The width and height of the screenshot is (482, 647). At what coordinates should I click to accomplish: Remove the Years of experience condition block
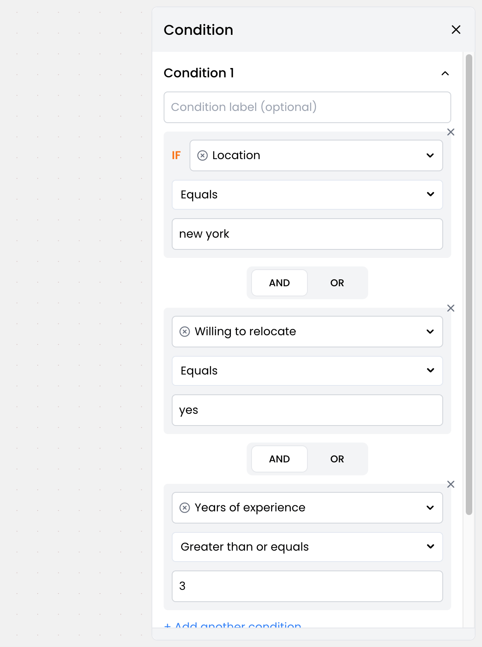(450, 484)
